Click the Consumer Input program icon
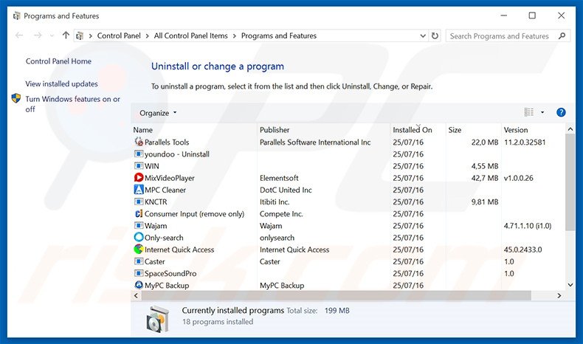 139,213
